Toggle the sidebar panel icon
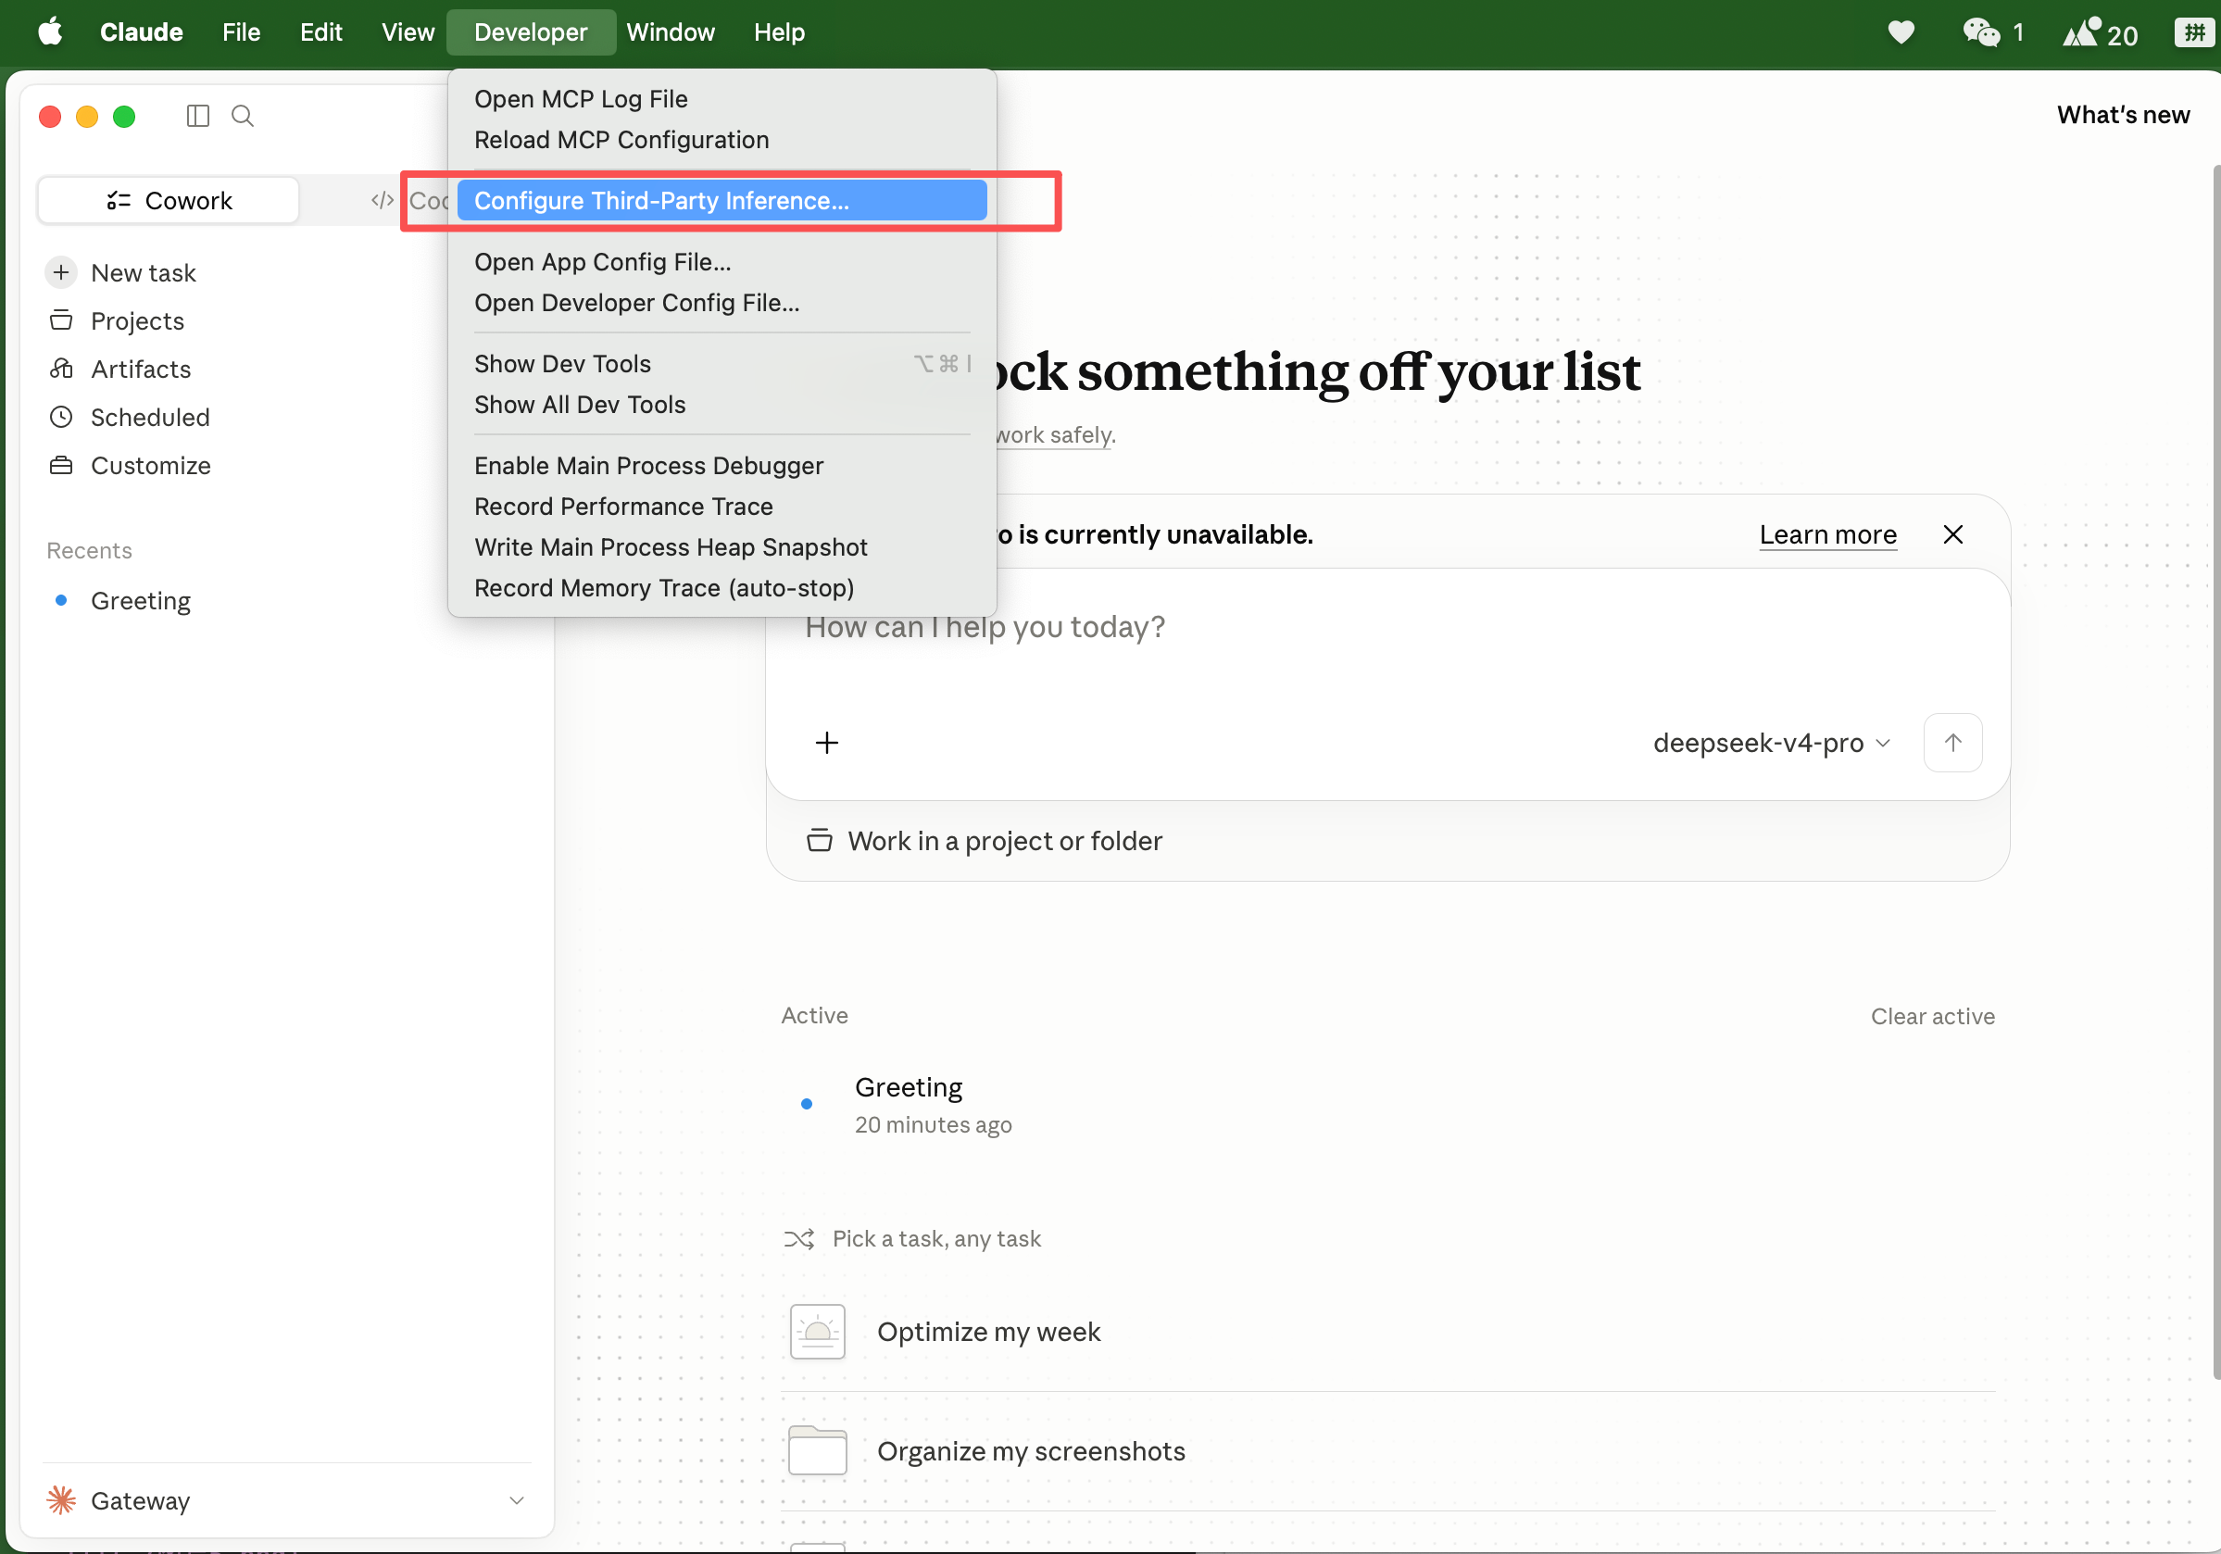This screenshot has width=2221, height=1554. 197,116
